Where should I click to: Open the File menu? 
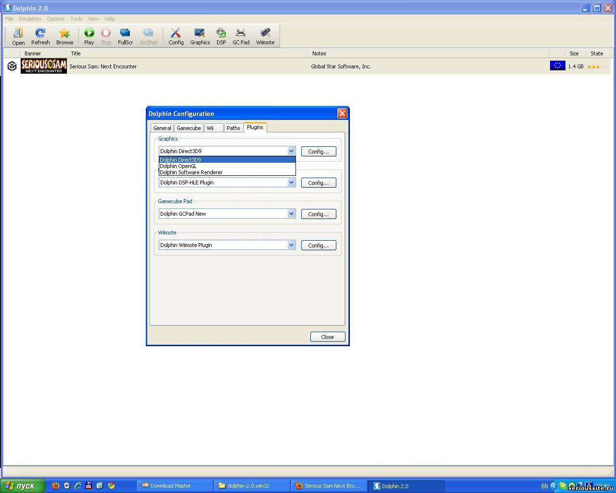point(9,19)
